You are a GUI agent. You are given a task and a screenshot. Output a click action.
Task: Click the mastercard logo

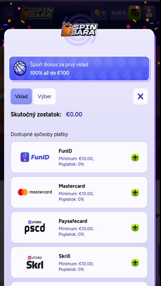[x=35, y=192]
